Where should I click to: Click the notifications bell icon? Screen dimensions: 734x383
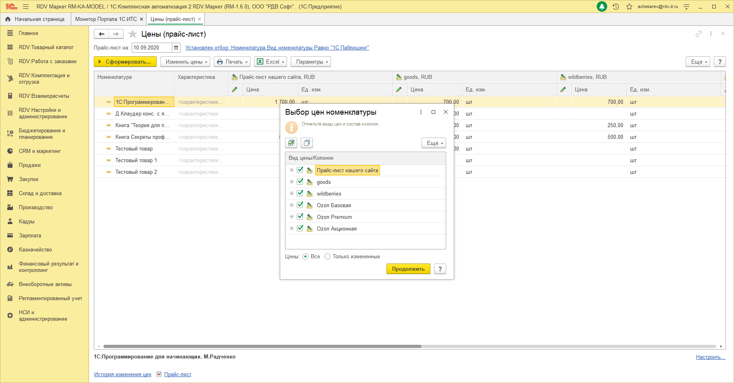(602, 7)
